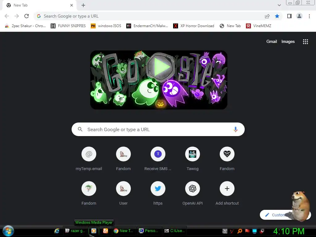This screenshot has width=316, height=237.
Task: Close the New Tab tab
Action: pyautogui.click(x=72, y=5)
